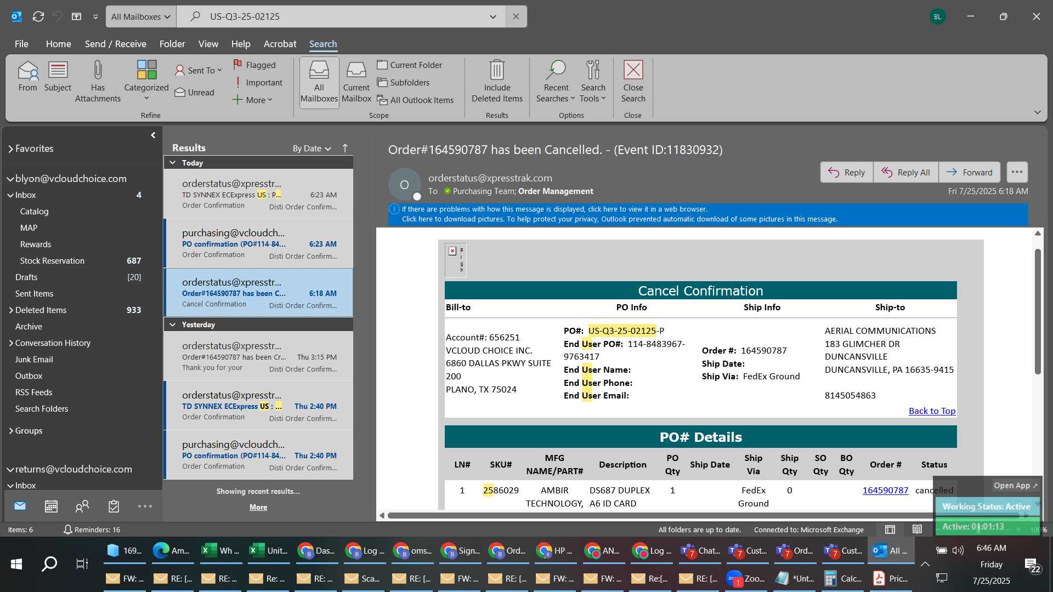Switch to Normal view layout icon
This screenshot has height=592, width=1053.
click(x=890, y=530)
